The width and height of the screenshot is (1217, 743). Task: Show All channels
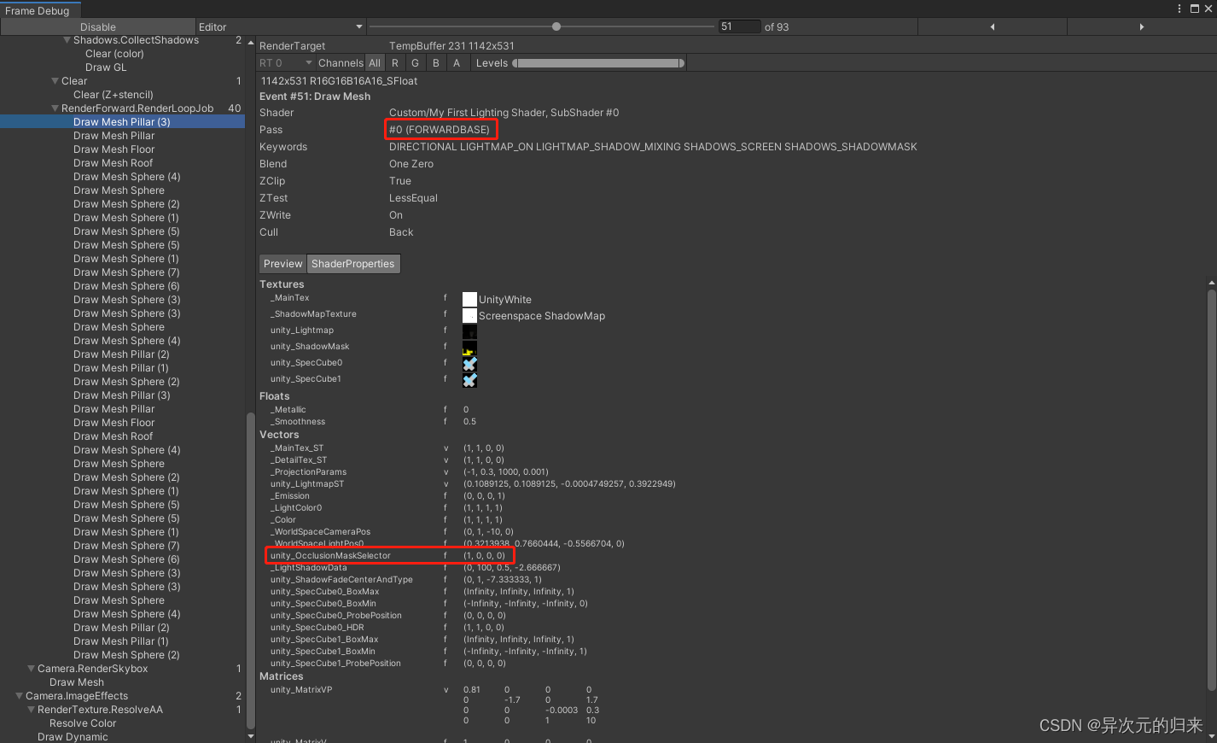[375, 62]
